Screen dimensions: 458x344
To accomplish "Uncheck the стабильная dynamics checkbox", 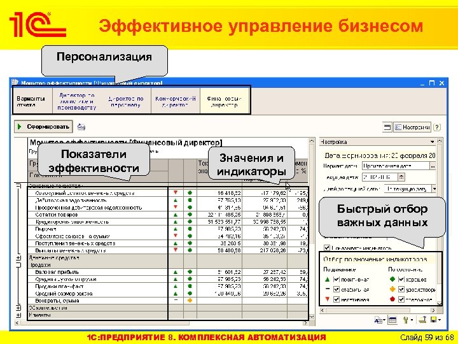I will pyautogui.click(x=337, y=289).
